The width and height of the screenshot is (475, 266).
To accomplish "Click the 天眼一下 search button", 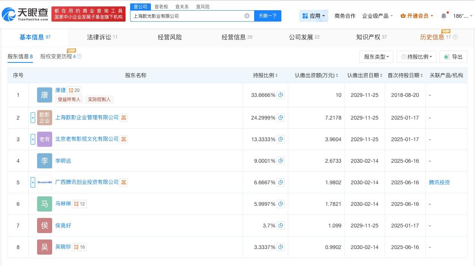I will [268, 16].
